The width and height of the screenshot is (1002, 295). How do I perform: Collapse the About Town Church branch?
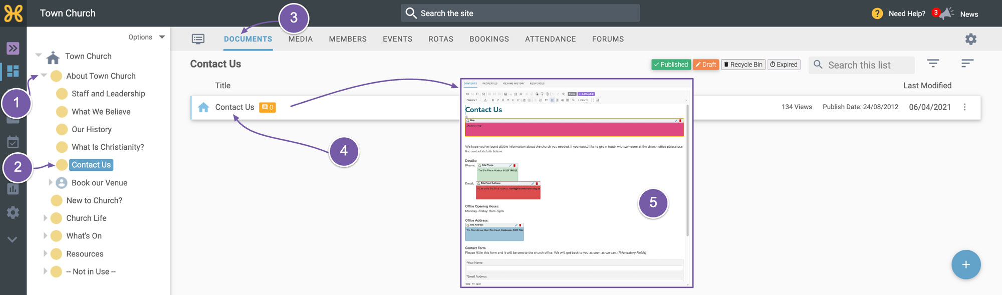44,75
